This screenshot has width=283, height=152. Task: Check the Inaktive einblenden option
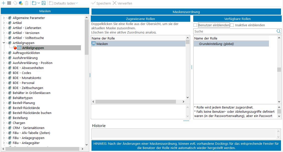[x=232, y=25]
